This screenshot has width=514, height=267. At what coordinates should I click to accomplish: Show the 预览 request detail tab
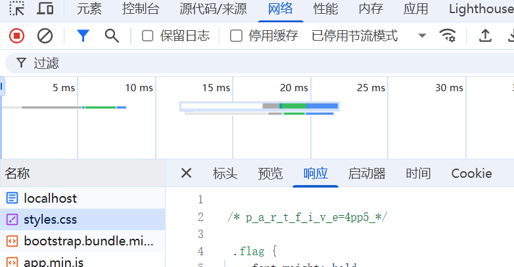(x=270, y=173)
